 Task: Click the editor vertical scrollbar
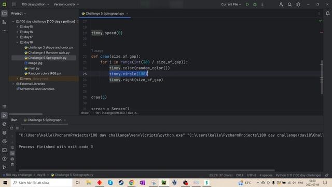click(x=322, y=77)
